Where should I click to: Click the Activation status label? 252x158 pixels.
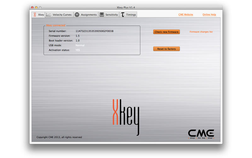coord(59,50)
